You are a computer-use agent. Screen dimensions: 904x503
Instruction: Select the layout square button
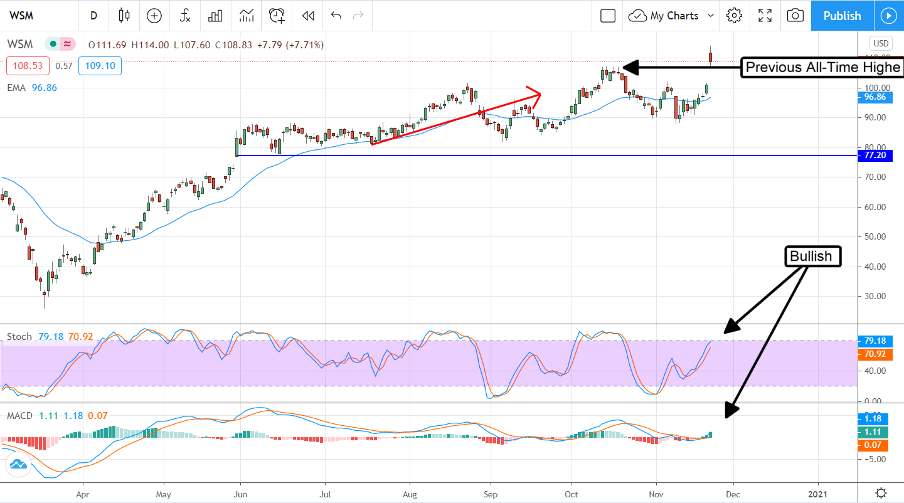click(x=607, y=16)
